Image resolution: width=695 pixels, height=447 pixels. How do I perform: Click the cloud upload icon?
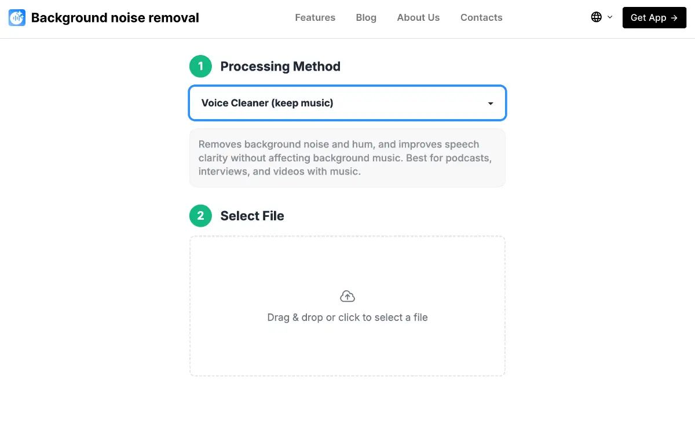348,297
